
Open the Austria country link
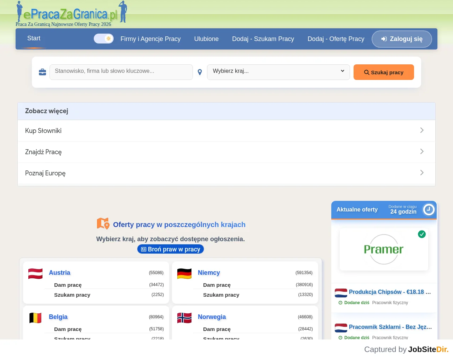[x=59, y=273]
